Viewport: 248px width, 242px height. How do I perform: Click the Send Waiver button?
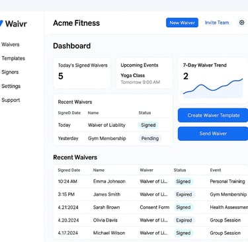(x=213, y=134)
